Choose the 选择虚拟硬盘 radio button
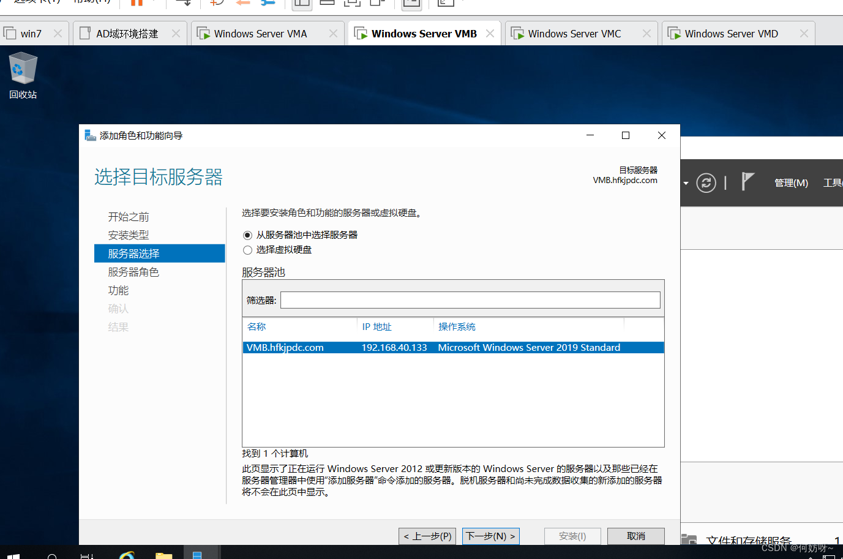Screen dimensions: 843x559 [x=248, y=250]
